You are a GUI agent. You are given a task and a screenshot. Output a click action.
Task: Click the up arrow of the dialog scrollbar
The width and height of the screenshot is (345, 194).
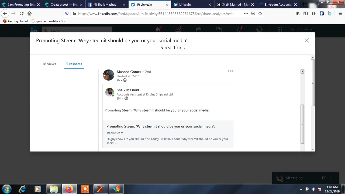313,57
